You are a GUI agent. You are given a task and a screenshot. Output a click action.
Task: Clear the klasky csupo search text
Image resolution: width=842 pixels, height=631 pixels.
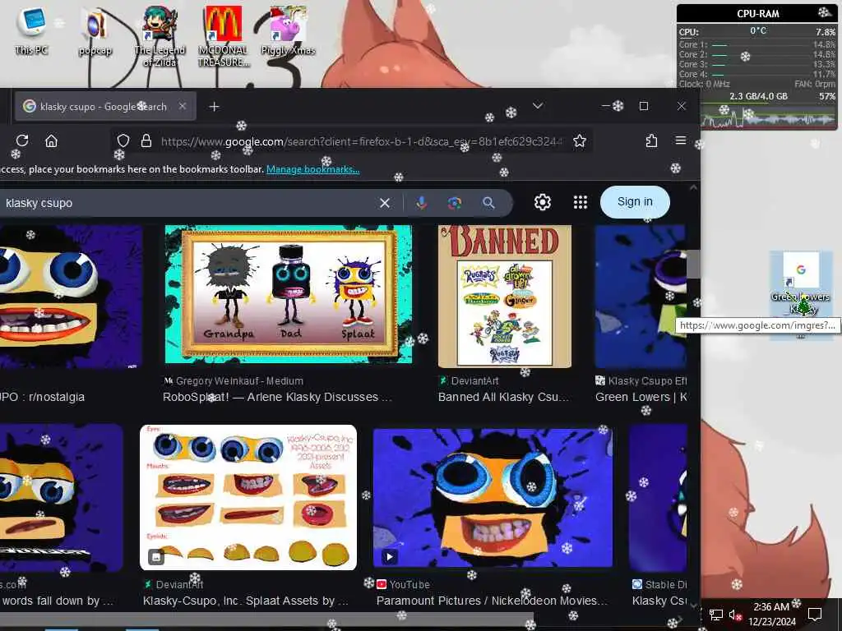385,203
